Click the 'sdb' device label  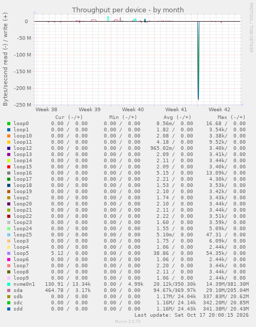18,297
